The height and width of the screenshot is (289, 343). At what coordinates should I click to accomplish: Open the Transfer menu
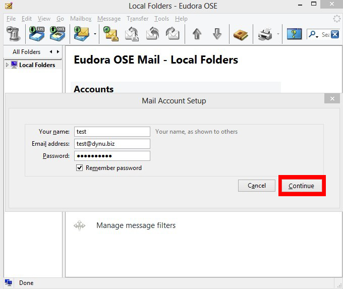click(137, 19)
